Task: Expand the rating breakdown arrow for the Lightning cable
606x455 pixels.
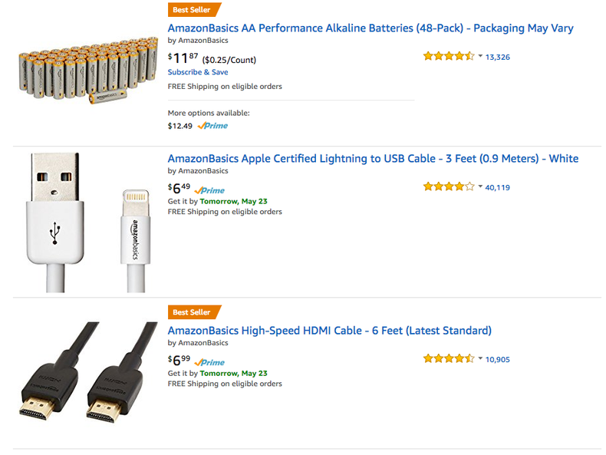Action: (x=480, y=186)
